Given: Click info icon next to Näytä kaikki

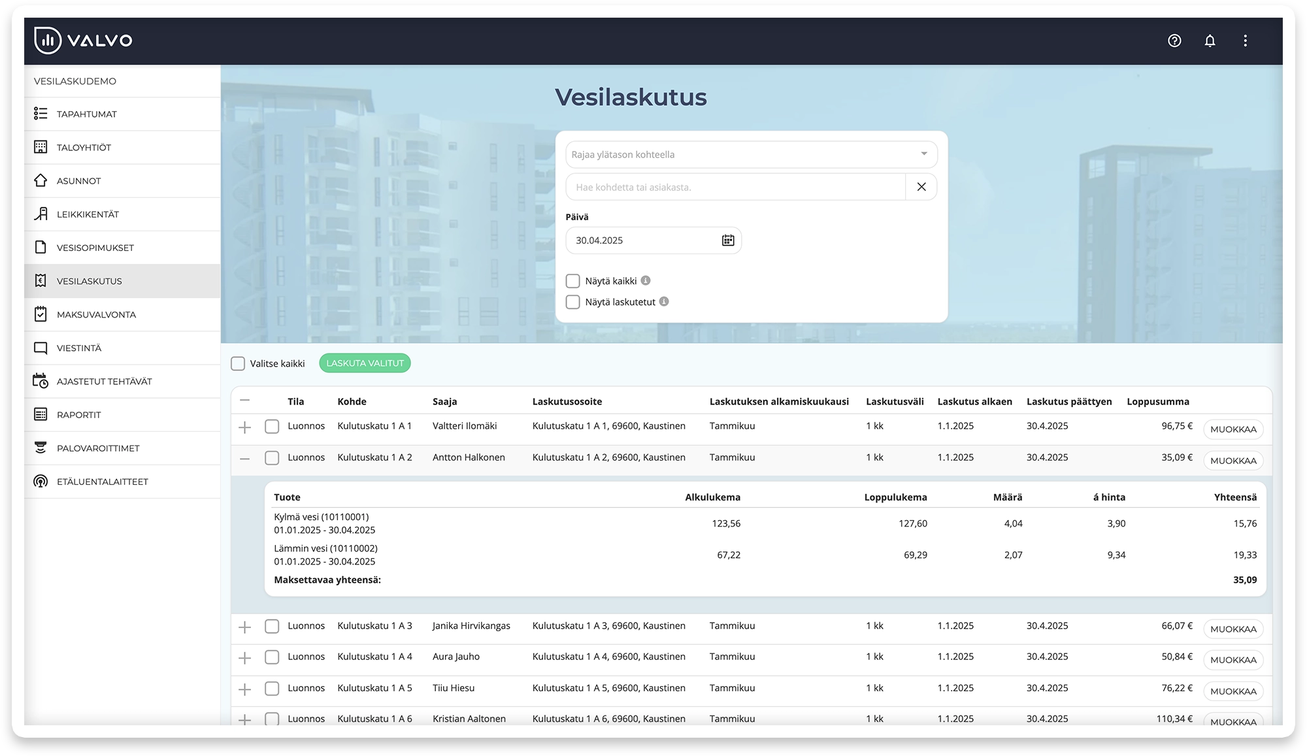Looking at the screenshot, I should coord(646,280).
